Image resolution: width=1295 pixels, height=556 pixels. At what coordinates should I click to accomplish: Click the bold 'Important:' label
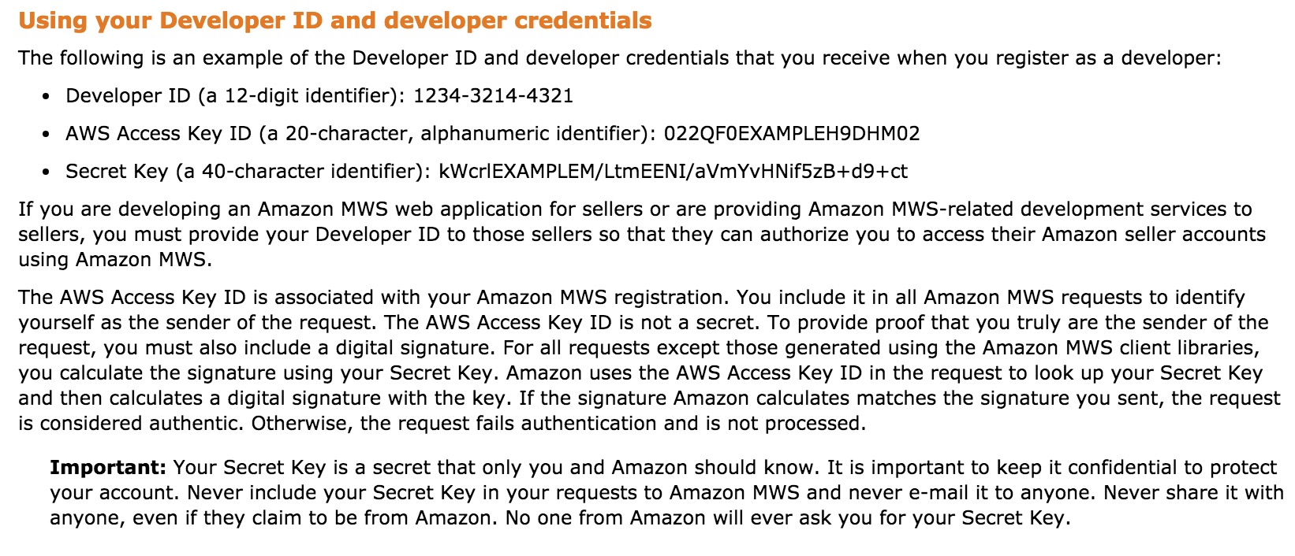point(108,468)
